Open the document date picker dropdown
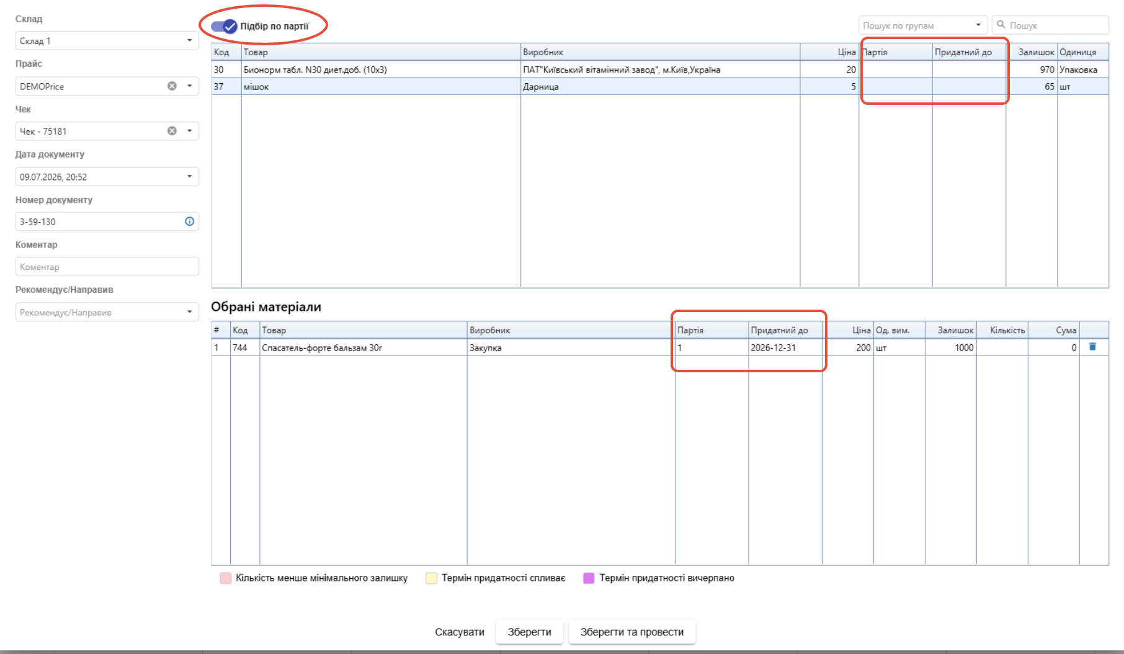1124x654 pixels. pos(189,177)
